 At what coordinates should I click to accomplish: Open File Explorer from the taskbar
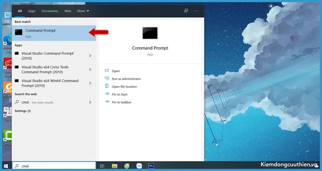(x=115, y=166)
